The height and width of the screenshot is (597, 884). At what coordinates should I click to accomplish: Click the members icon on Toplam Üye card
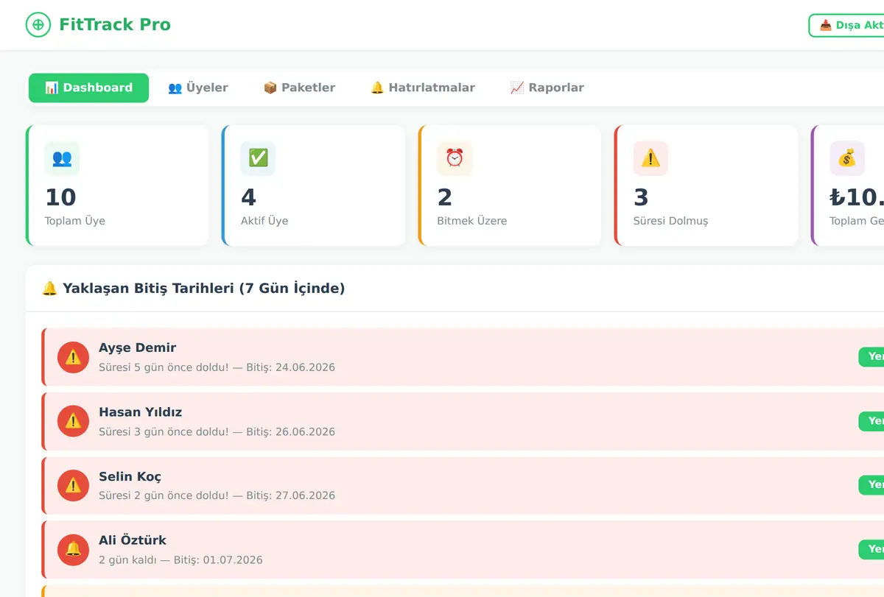point(62,158)
